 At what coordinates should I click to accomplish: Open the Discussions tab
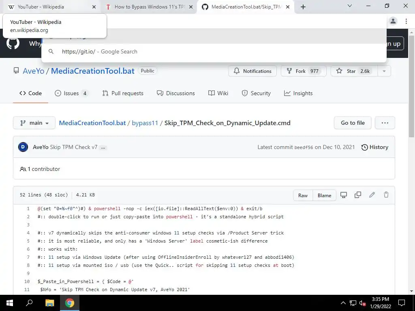[x=176, y=94]
